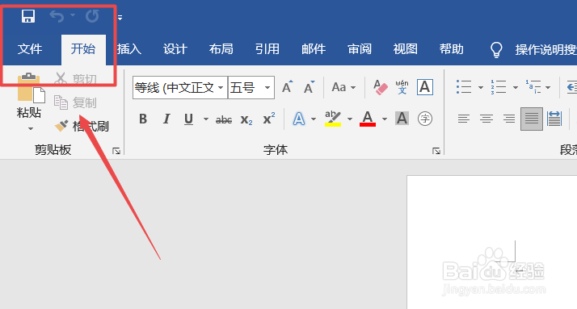The height and width of the screenshot is (309, 577).
Task: Toggle Strikethrough abc formatting
Action: pyautogui.click(x=224, y=119)
